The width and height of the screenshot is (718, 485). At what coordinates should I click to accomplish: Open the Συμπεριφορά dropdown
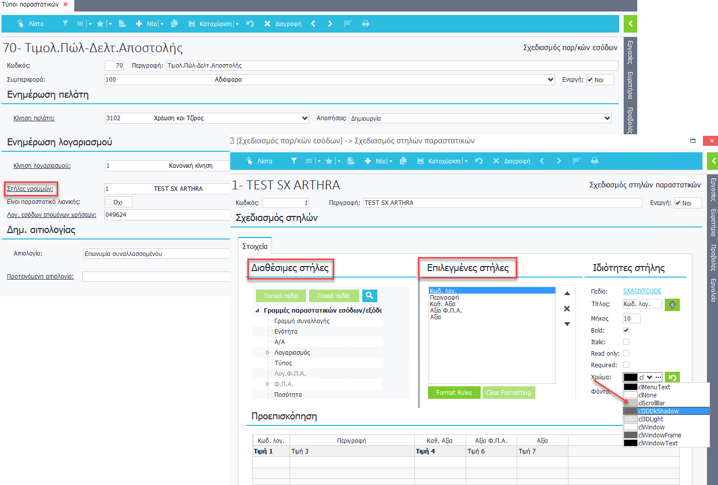[x=550, y=80]
